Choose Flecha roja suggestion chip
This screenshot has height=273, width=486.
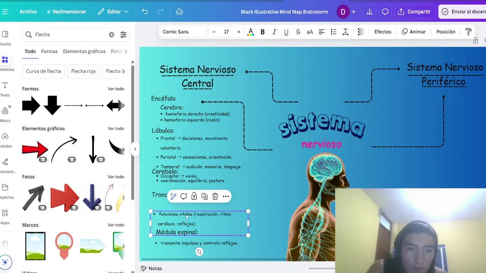83,71
